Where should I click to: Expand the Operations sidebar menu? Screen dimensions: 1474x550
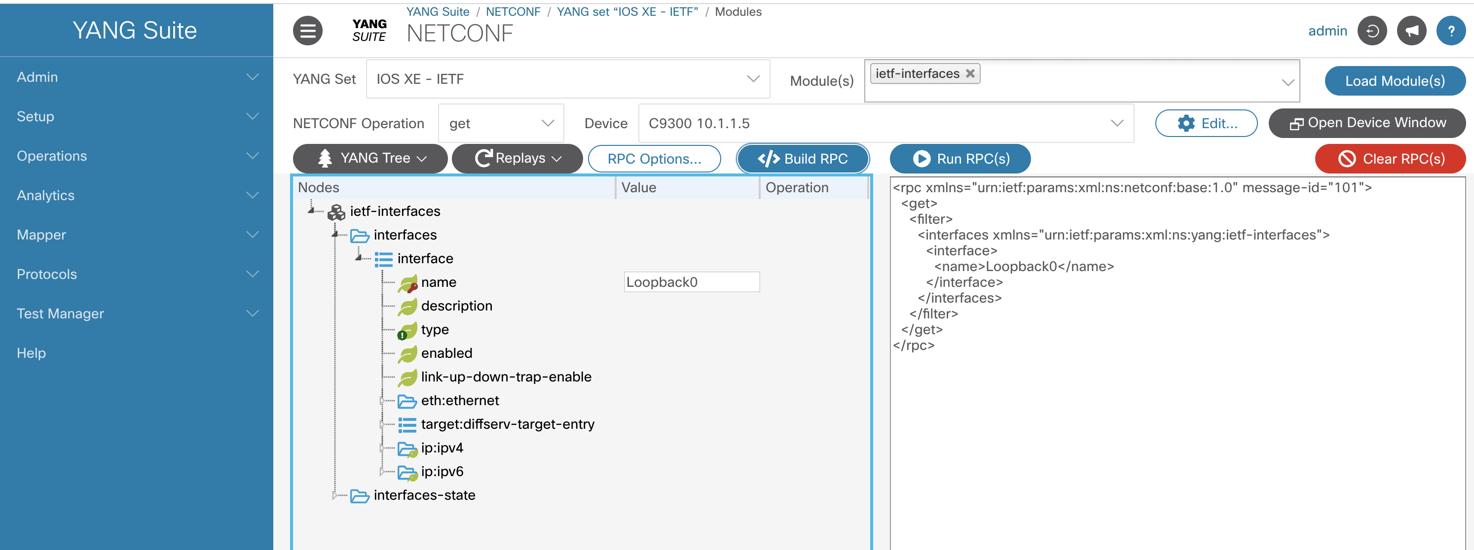(136, 156)
